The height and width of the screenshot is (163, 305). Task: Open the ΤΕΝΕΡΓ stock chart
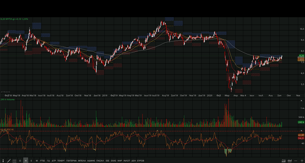[x=61, y=161]
